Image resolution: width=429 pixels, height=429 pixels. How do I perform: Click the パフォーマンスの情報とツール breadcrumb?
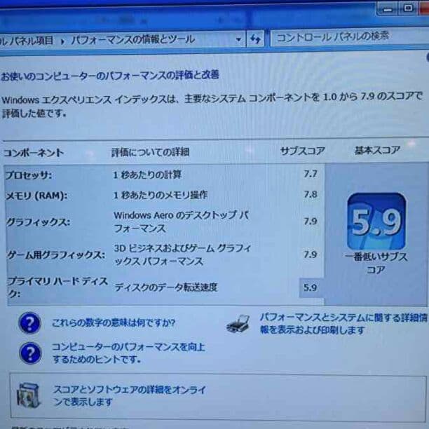click(x=133, y=40)
